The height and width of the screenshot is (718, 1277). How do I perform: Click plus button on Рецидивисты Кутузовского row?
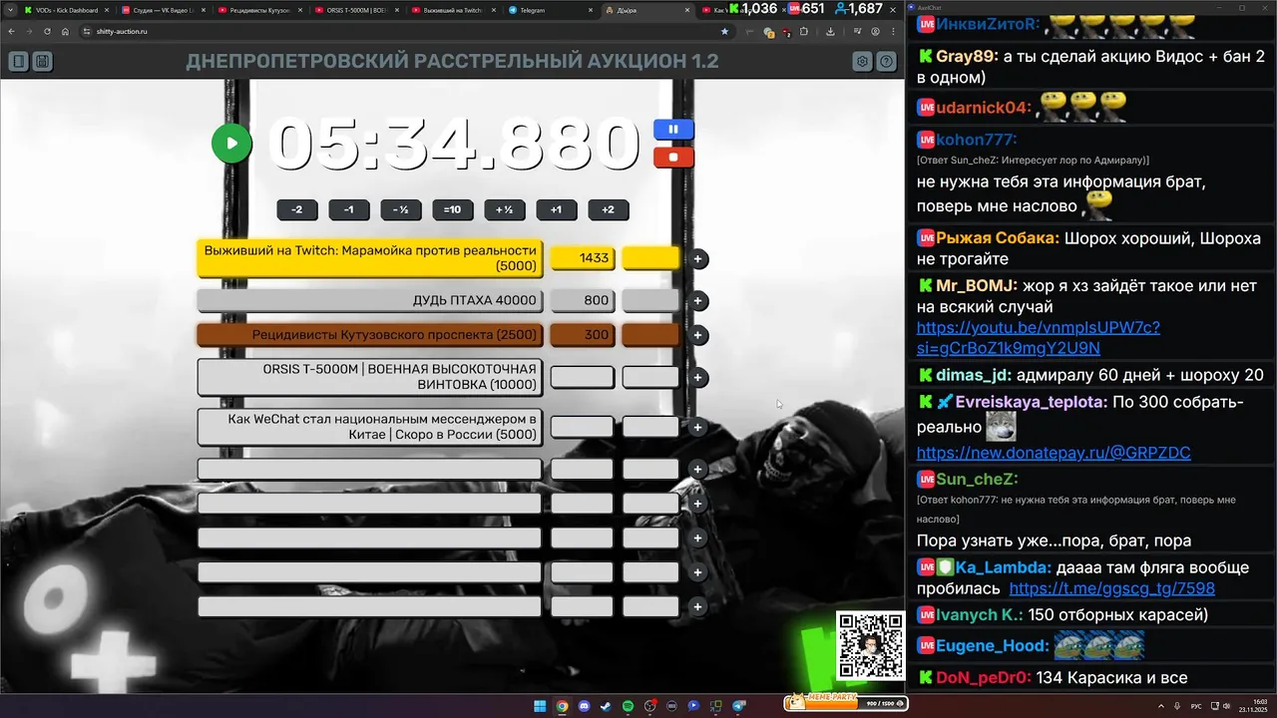(698, 335)
